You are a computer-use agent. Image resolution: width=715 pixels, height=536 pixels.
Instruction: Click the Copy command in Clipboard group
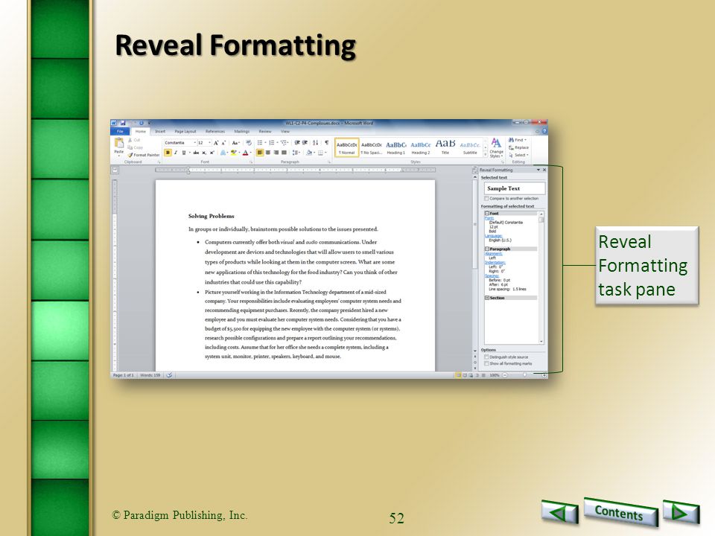[x=136, y=147]
